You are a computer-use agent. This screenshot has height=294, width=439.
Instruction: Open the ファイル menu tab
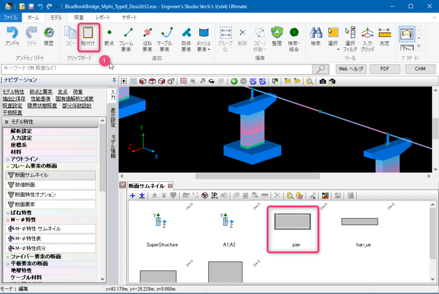tap(10, 17)
